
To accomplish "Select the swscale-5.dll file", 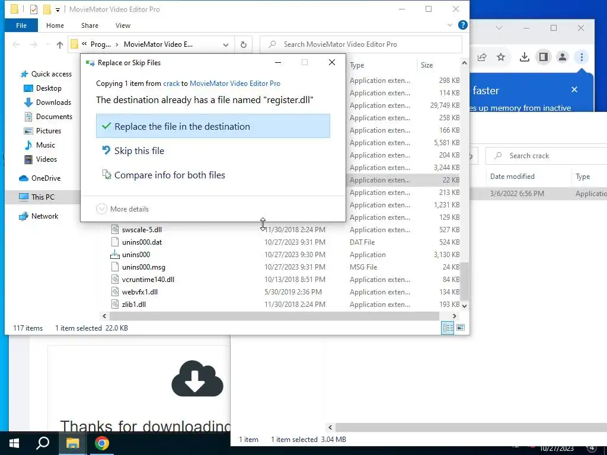I will pos(142,230).
